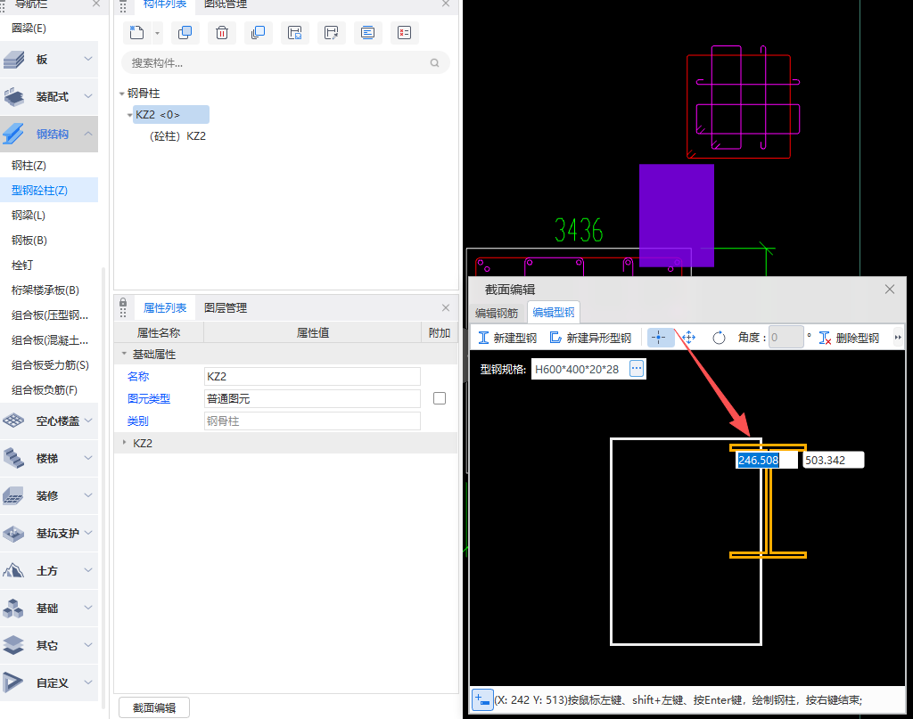Click the 新建型钢 button
Viewport: 913px width, 719px height.
pyautogui.click(x=507, y=338)
